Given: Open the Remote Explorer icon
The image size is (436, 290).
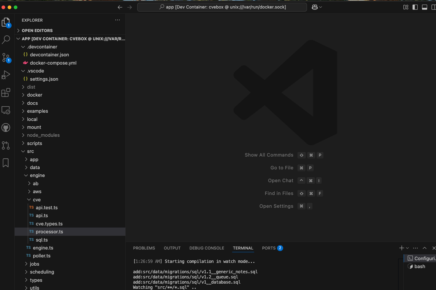Looking at the screenshot, I should tap(6, 110).
